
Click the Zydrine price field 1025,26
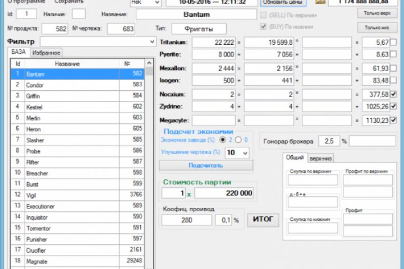[x=376, y=106]
